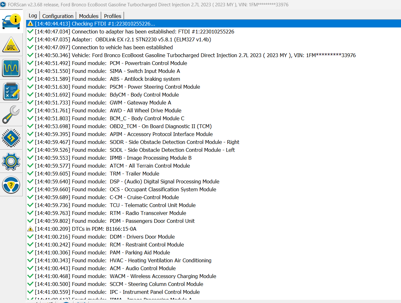Select the IPC Instrument Panel Control Module row
401x303 pixels.
[213, 292]
